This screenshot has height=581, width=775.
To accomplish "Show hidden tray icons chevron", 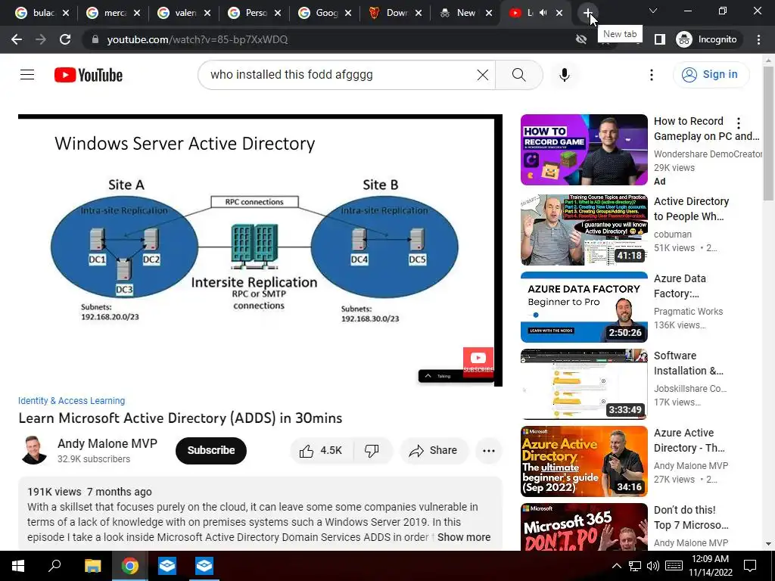I will [616, 566].
